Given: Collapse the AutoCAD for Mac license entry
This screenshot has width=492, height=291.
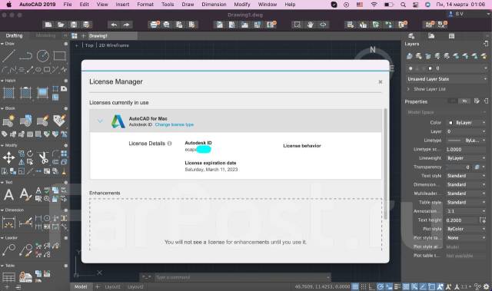Looking at the screenshot, I should (100, 121).
